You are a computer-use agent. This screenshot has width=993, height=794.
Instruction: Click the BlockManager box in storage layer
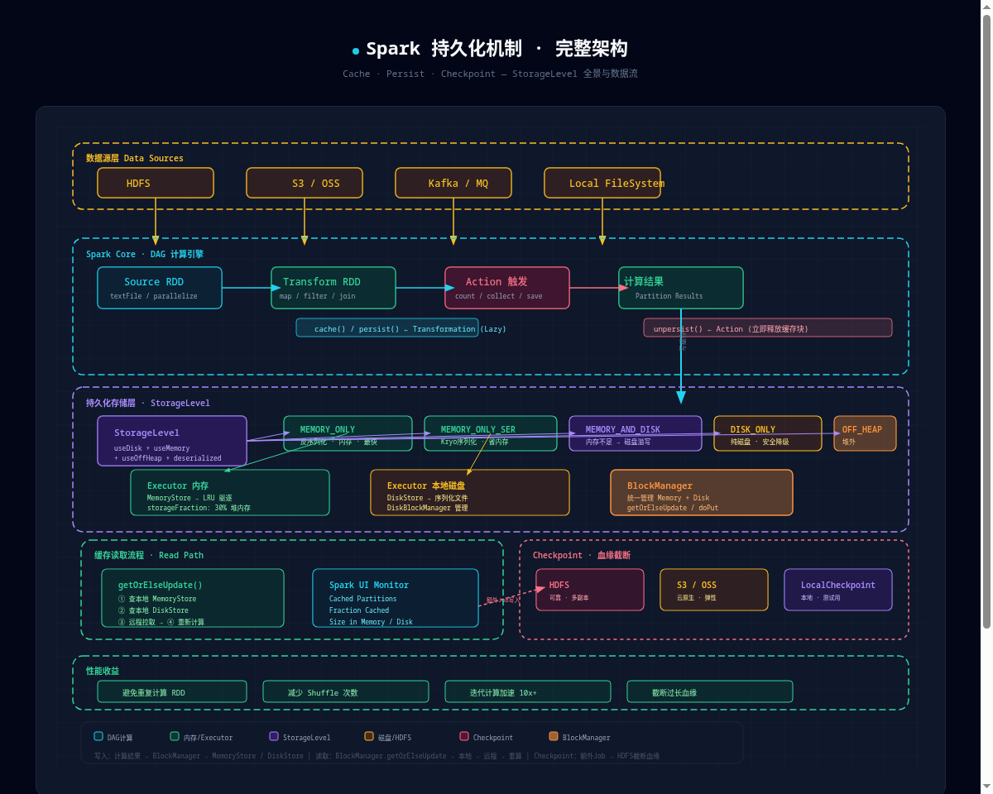coord(702,492)
